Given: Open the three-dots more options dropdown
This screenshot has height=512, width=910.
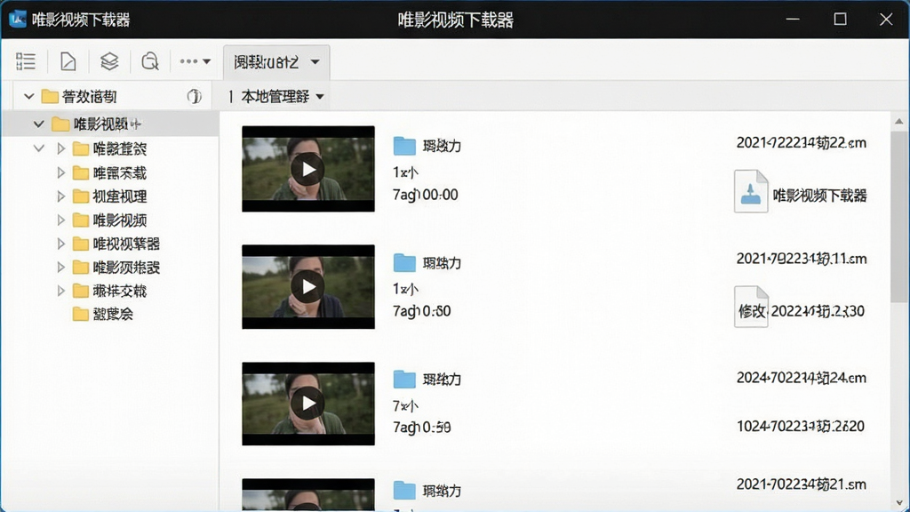Looking at the screenshot, I should [195, 61].
